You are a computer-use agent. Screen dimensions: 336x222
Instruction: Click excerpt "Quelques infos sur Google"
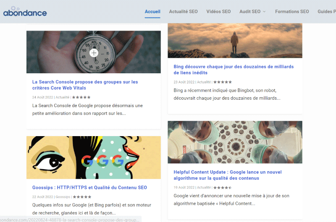click(x=92, y=209)
